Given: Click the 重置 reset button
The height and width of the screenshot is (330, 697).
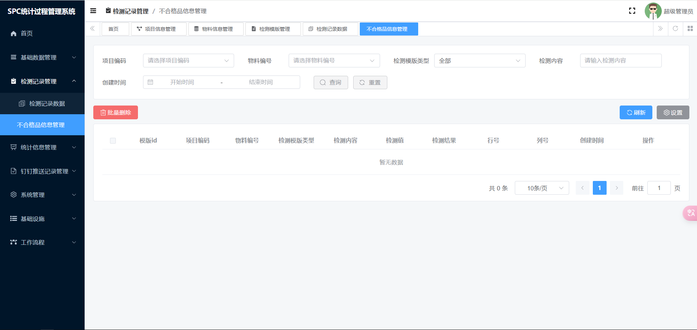Looking at the screenshot, I should click(370, 82).
